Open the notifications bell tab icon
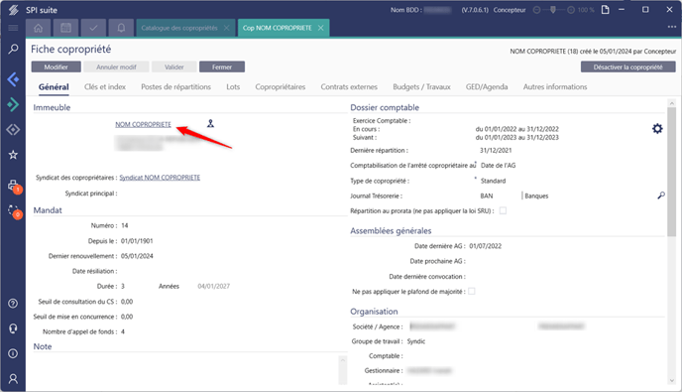The width and height of the screenshot is (682, 392). pos(121,28)
